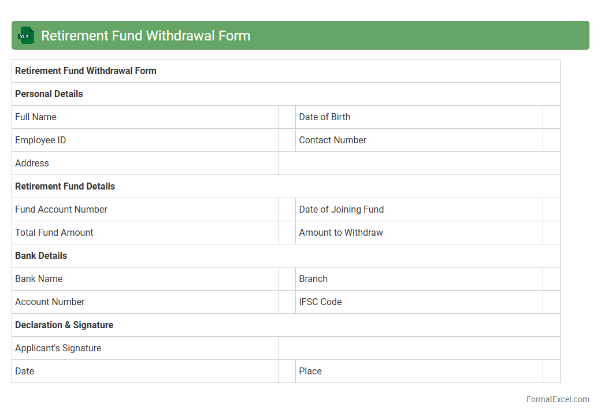The image size is (601, 416).
Task: Select the Account Number entry cell
Action: tap(287, 302)
